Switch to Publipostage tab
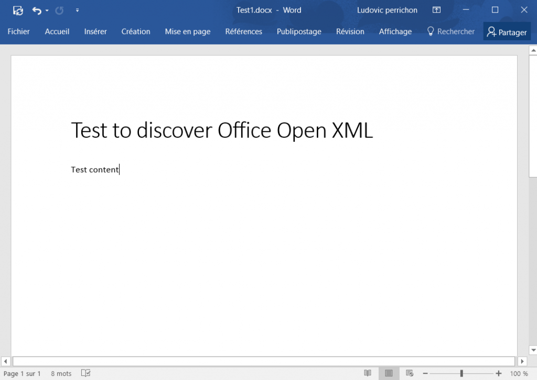 (x=299, y=31)
